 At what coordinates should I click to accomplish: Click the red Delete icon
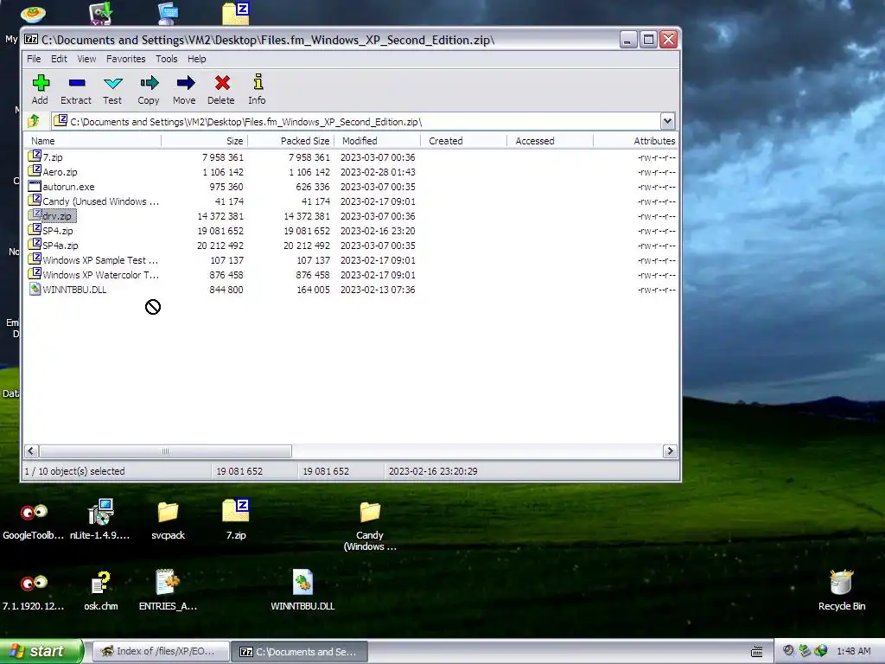222,83
